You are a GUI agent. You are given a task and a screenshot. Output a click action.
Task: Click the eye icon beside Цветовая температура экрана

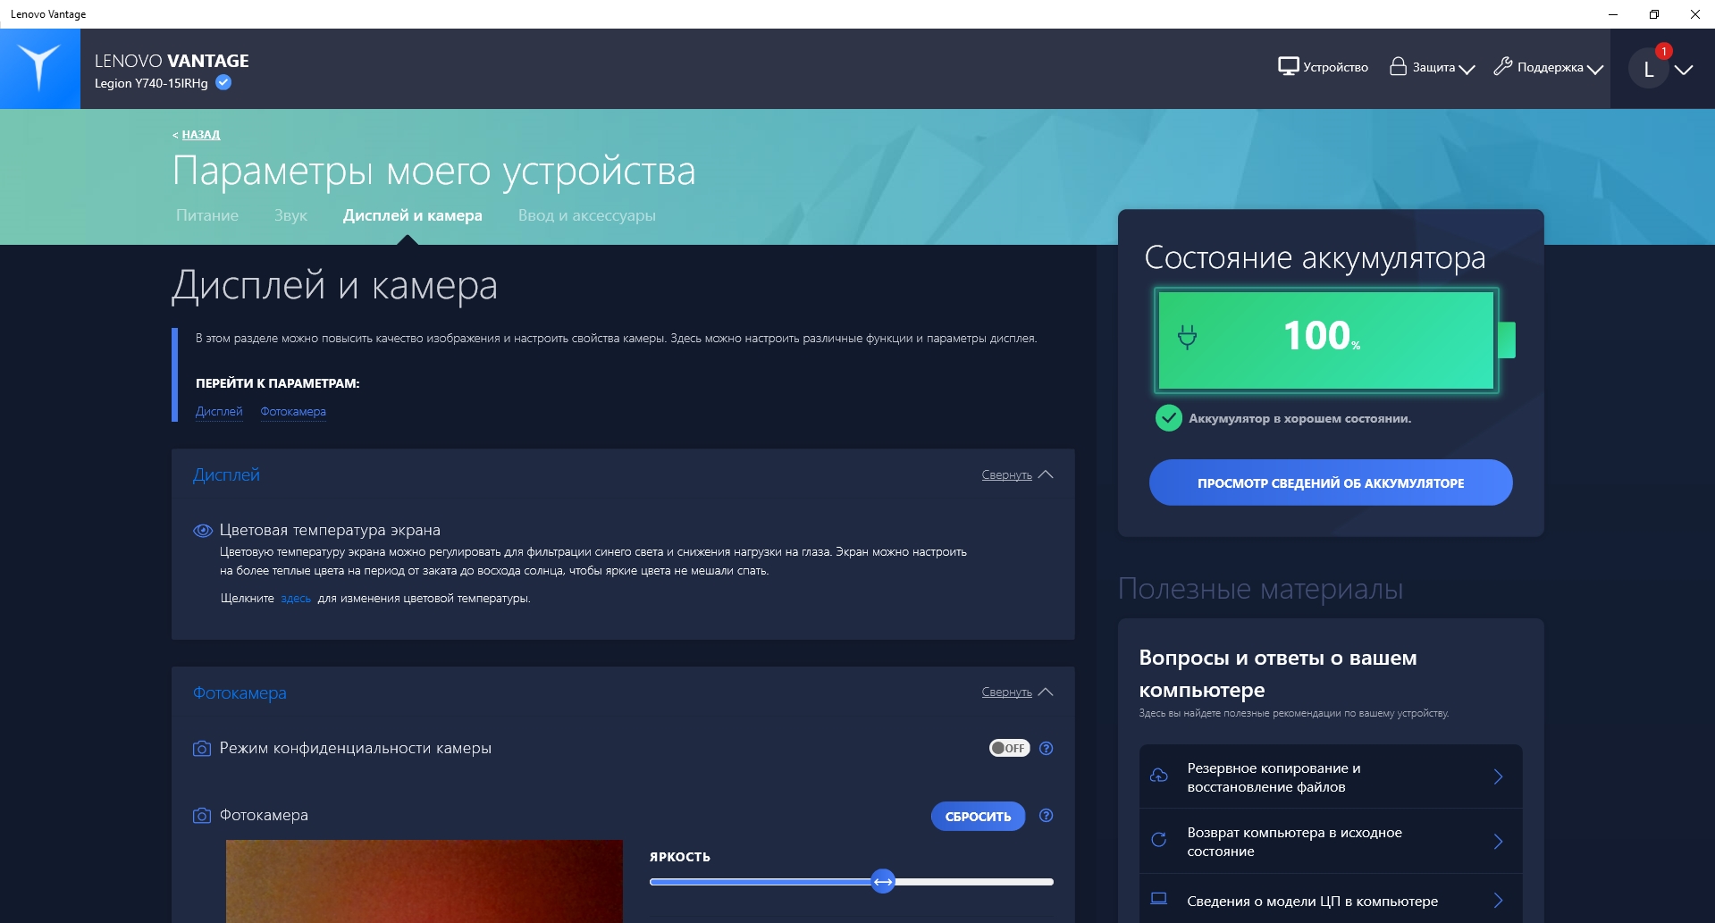tap(203, 531)
